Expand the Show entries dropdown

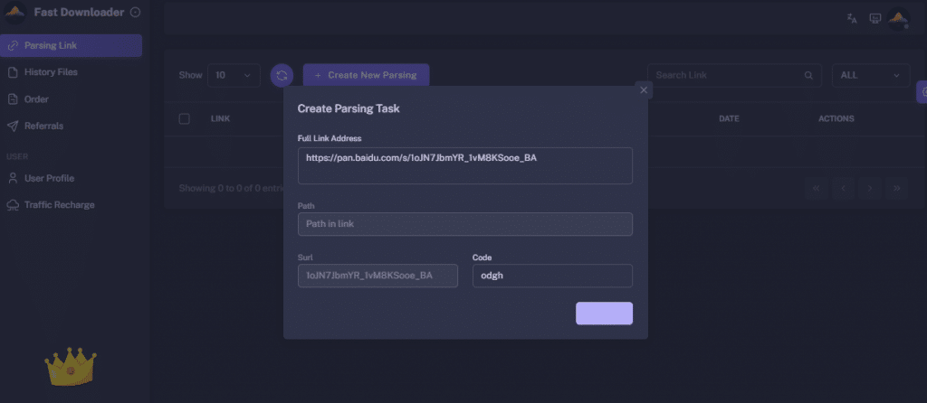pyautogui.click(x=234, y=76)
